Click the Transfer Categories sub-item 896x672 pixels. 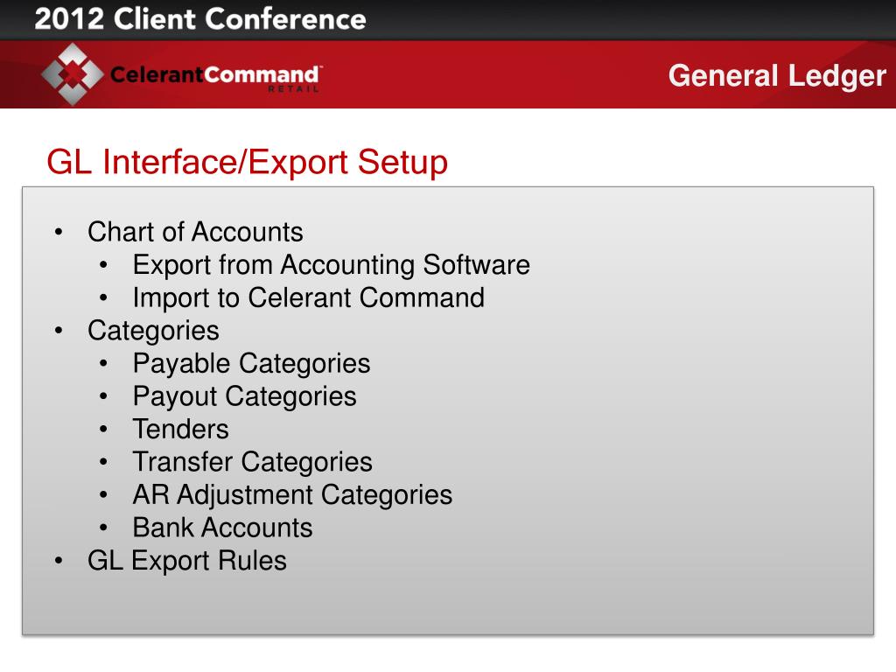tap(252, 462)
